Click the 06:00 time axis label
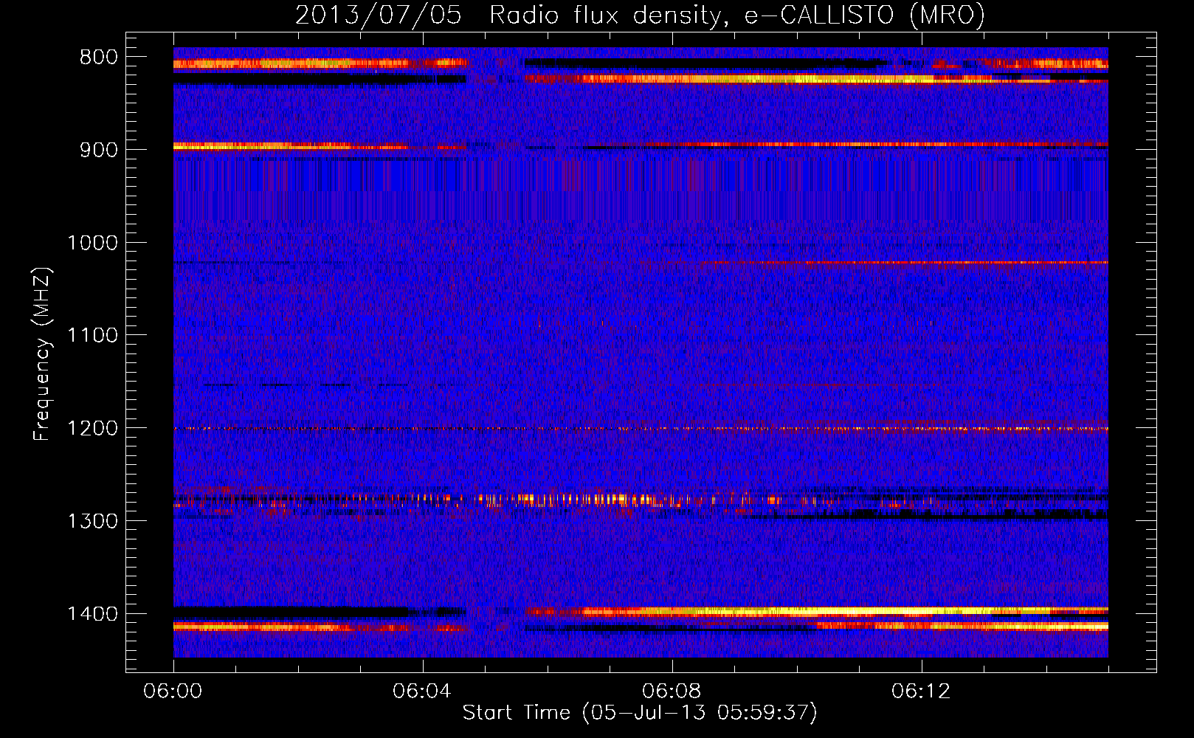 (173, 692)
